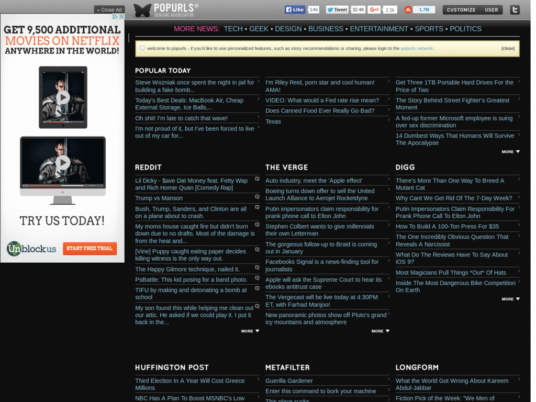Click the Unblock-Us logo in ad
The height and width of the screenshot is (402, 536).
[x=31, y=249]
